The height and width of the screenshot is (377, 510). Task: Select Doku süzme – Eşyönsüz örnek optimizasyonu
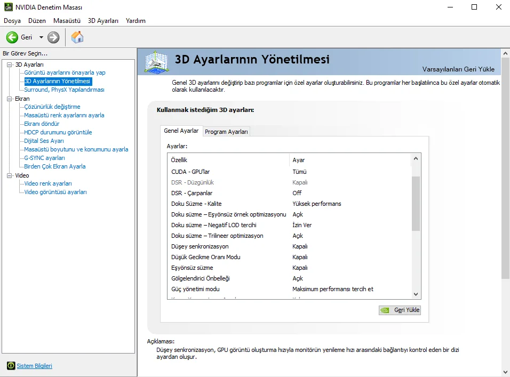tap(290, 214)
